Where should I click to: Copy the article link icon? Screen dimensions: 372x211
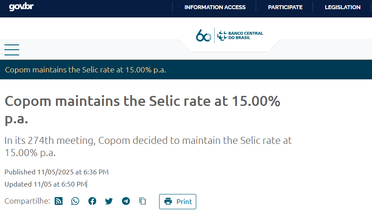[143, 201]
